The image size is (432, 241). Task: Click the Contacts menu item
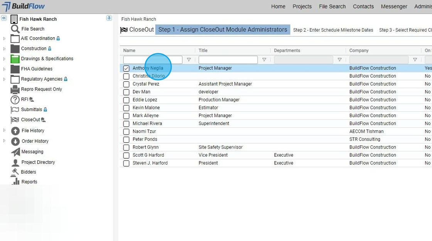pyautogui.click(x=363, y=7)
